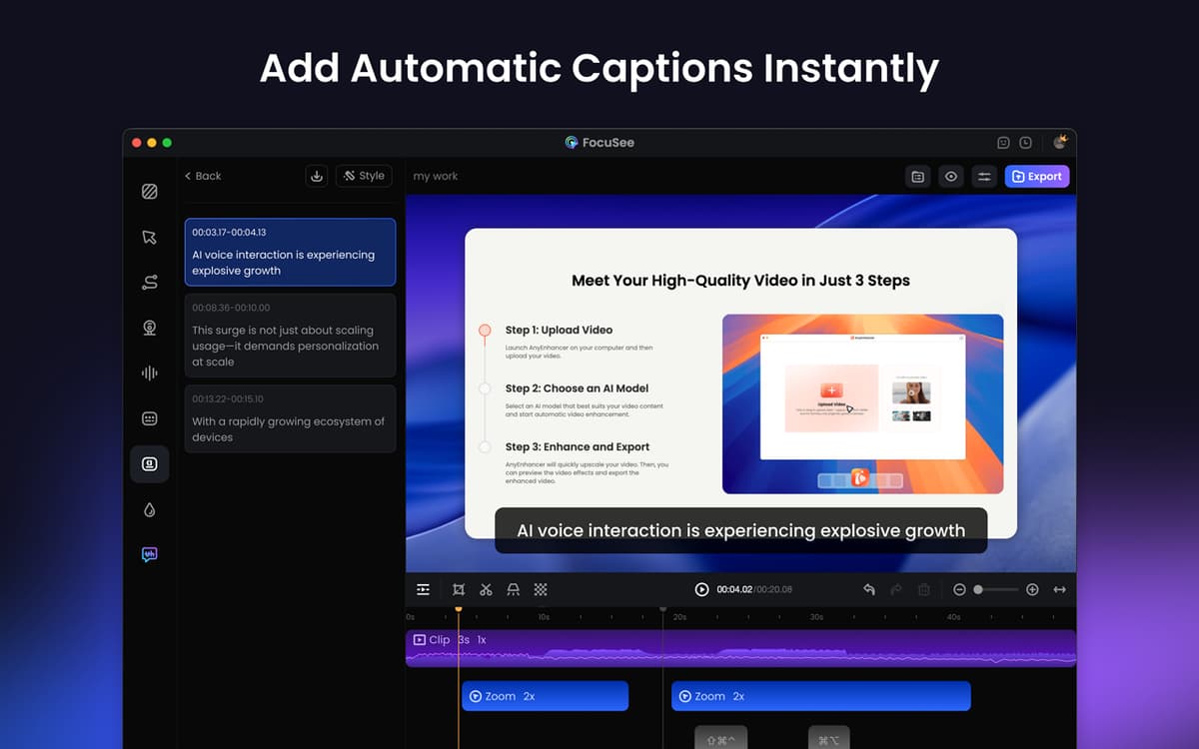The width and height of the screenshot is (1199, 749).
Task: Click the mosaic checkerboard tool
Action: 541,590
